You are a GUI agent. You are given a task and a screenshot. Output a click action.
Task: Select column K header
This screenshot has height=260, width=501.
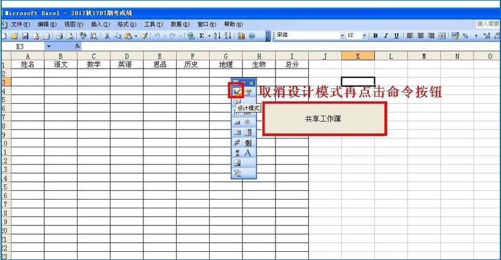[x=358, y=56]
